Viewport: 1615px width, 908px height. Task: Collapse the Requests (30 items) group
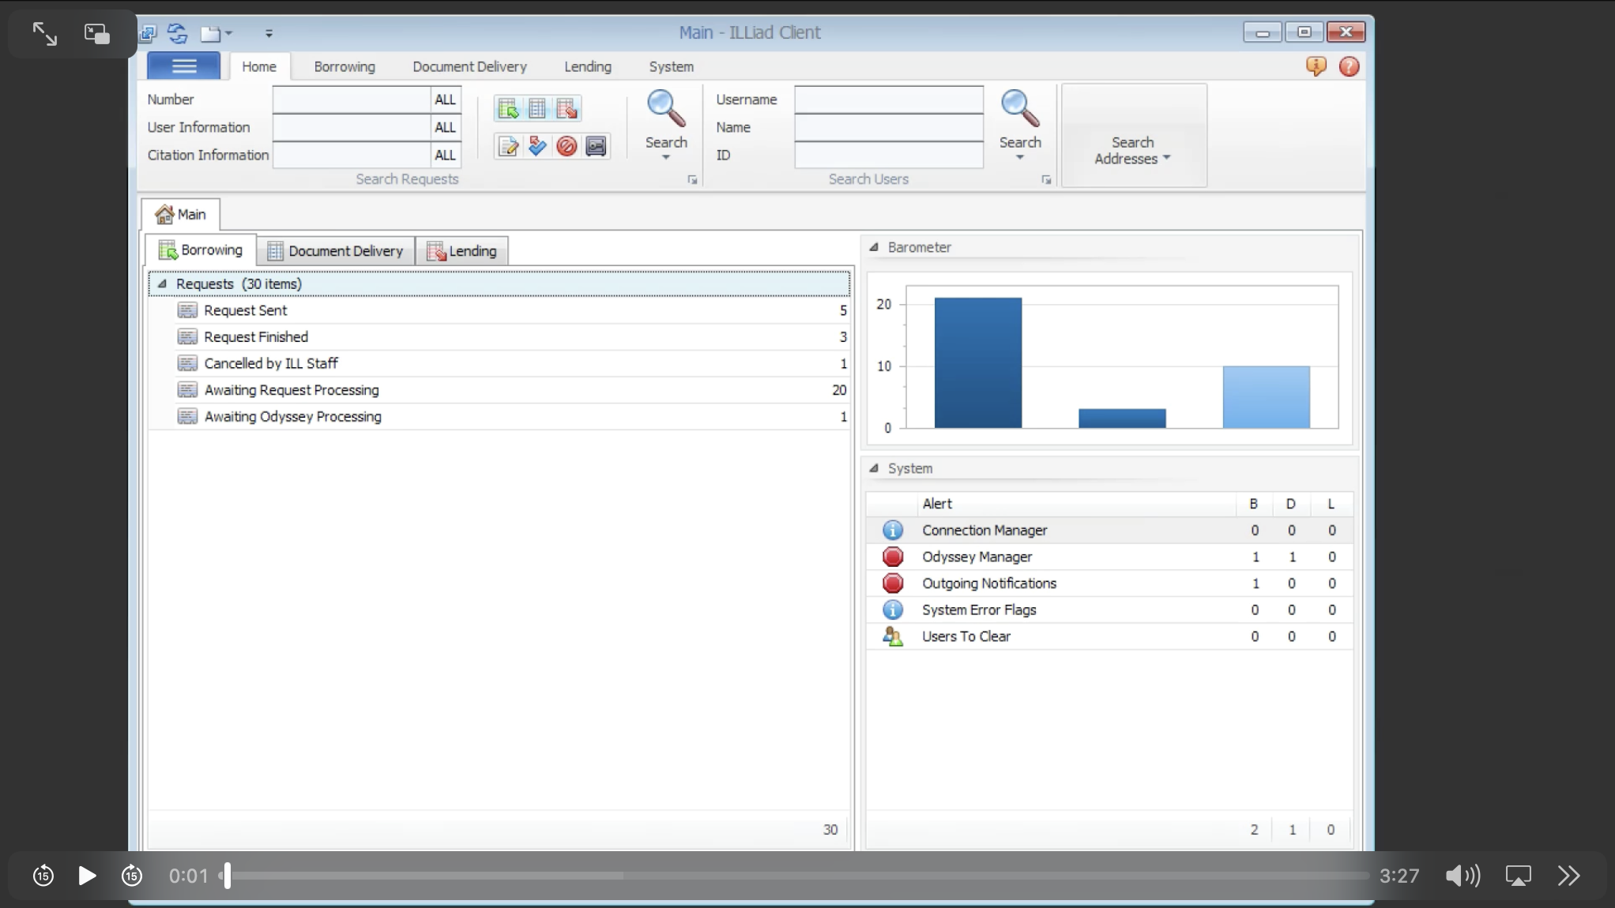(162, 283)
